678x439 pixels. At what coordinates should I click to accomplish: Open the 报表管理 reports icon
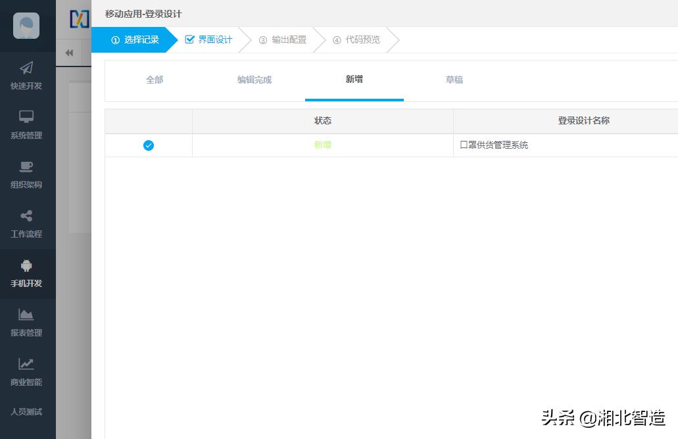pyautogui.click(x=26, y=321)
